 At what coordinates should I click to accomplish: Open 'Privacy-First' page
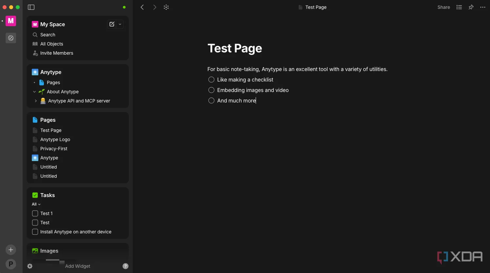[x=54, y=149]
